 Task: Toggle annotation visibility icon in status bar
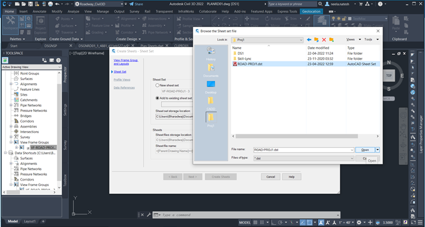click(x=321, y=222)
